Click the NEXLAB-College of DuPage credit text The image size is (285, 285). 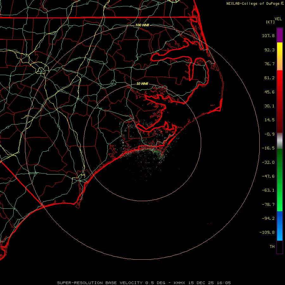(x=253, y=3)
